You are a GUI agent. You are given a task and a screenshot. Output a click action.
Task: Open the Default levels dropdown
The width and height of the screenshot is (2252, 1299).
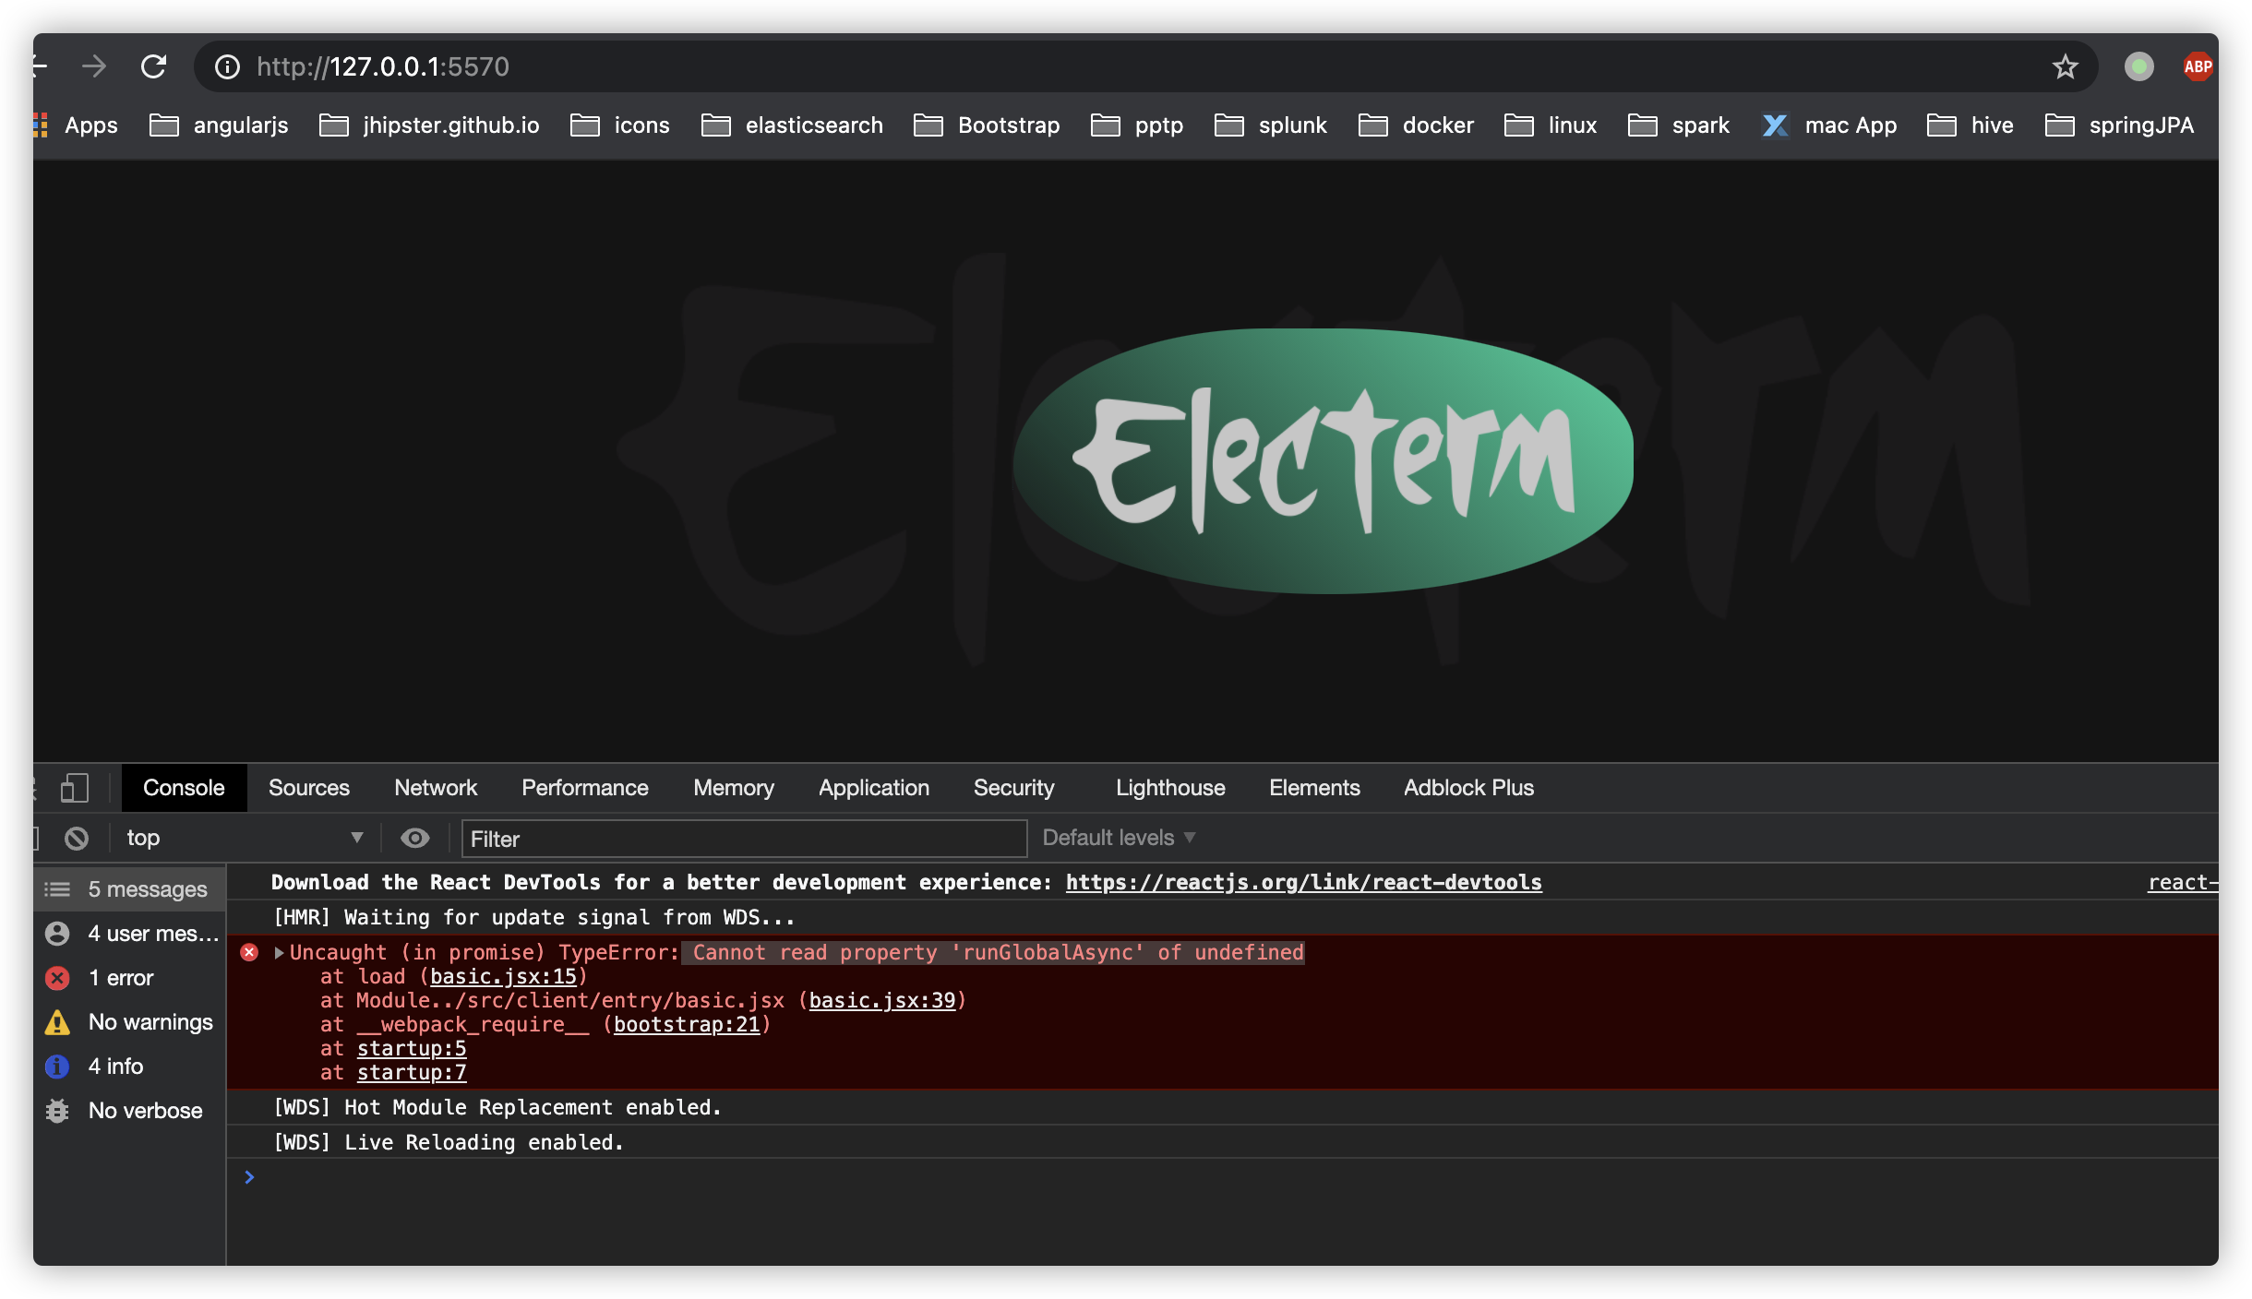pos(1119,838)
